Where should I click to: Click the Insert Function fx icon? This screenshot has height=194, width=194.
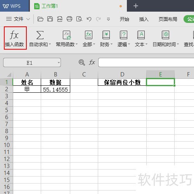coord(14,35)
